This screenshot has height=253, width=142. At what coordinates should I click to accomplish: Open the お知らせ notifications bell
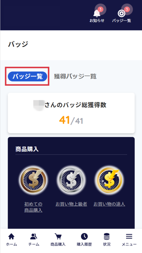pos(96,13)
